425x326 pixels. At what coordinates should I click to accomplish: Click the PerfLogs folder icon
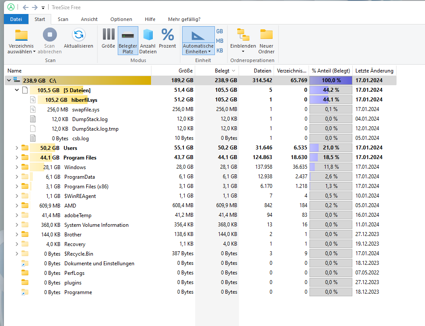coord(25,272)
